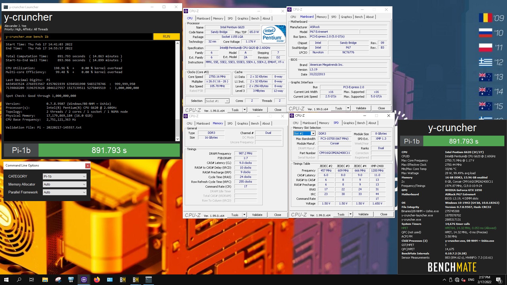Viewport: 507px width, 285px height.
Task: Expand Tools dropdown arrow in CPU-Z CPU window
Action: (245, 110)
